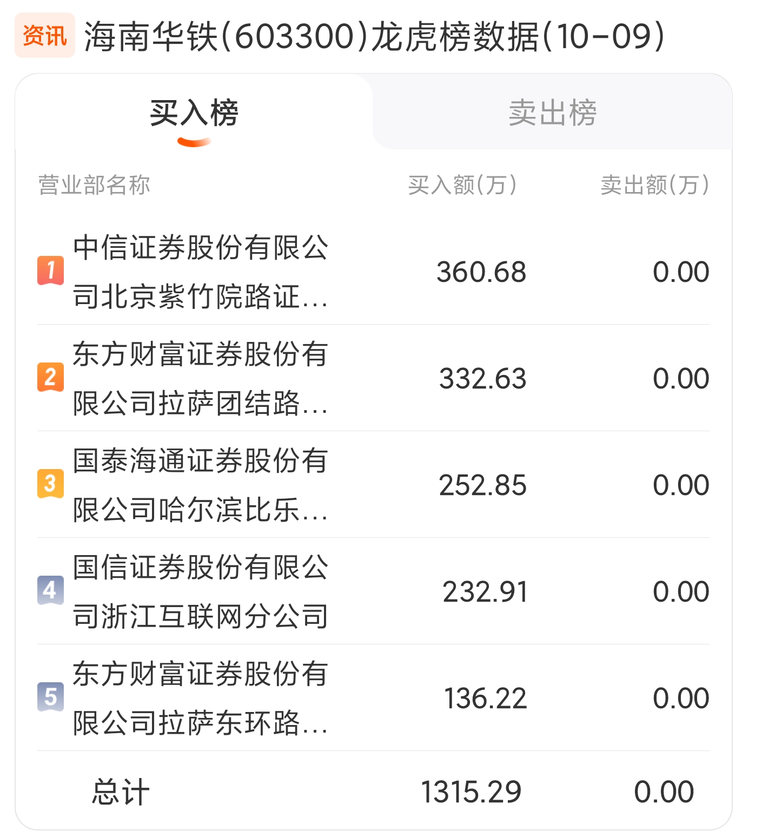
Task: Click the rank 4 badge
Action: click(50, 590)
